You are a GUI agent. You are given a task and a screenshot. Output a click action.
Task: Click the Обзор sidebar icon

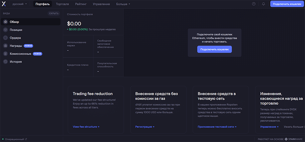pos(5,22)
